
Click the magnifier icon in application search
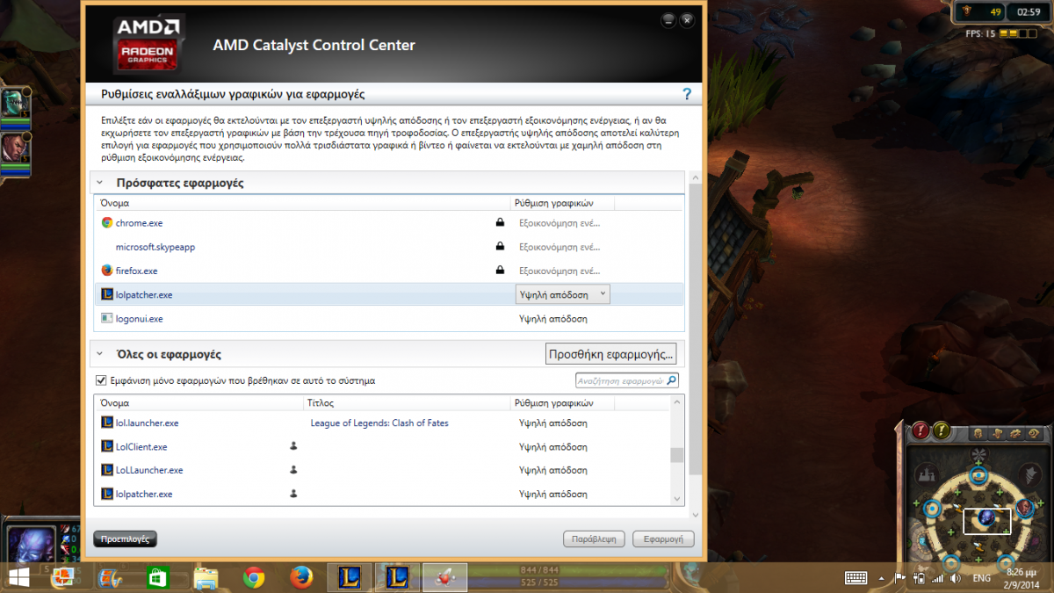click(671, 380)
